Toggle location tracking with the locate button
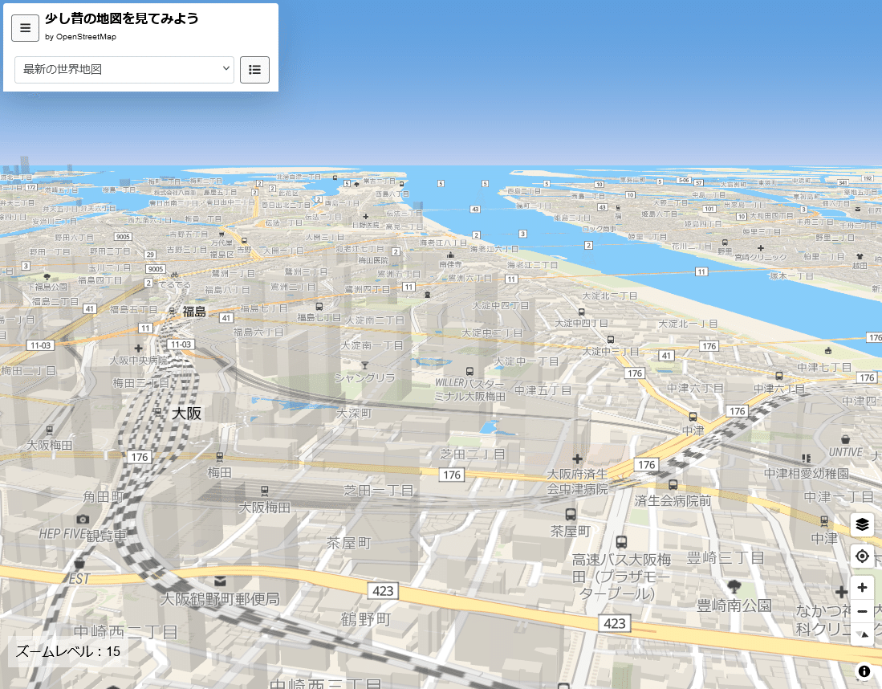 [x=862, y=556]
